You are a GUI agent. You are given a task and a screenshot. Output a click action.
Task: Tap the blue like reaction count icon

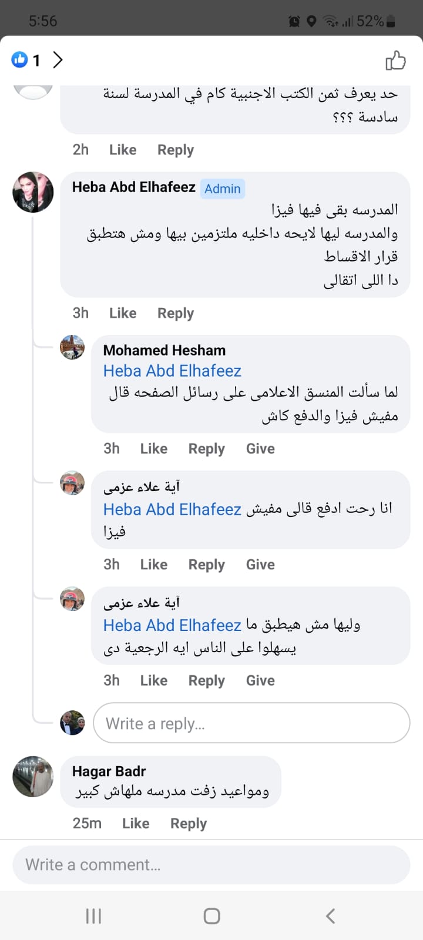[x=20, y=59]
